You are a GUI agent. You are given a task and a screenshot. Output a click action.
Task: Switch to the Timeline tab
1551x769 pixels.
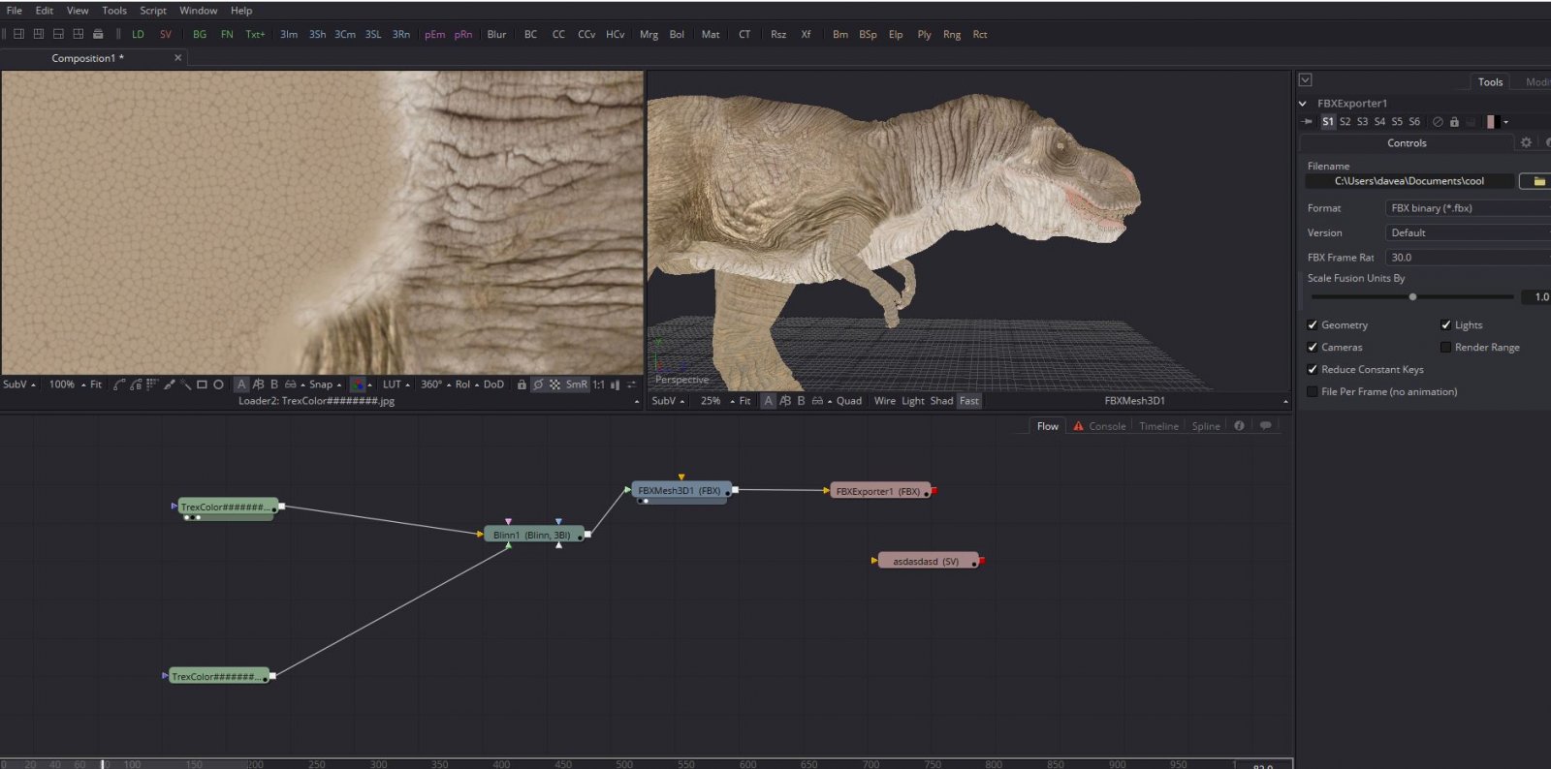1158,426
